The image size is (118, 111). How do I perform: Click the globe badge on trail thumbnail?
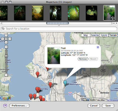tap(113, 18)
